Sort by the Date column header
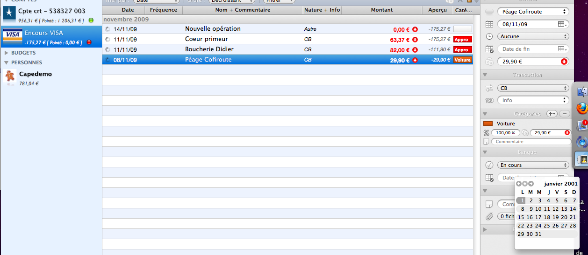 127,10
